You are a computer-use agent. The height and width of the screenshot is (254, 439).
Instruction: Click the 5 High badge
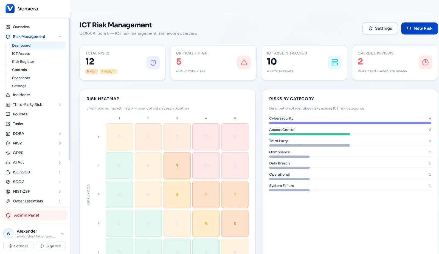coord(92,72)
